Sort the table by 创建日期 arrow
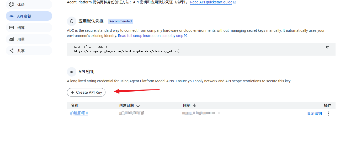356x155 pixels. tap(138, 105)
